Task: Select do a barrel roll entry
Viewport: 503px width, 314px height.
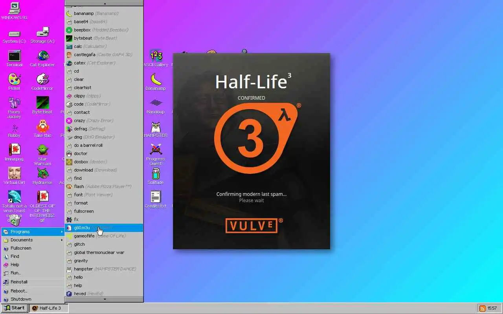Action: coord(104,145)
